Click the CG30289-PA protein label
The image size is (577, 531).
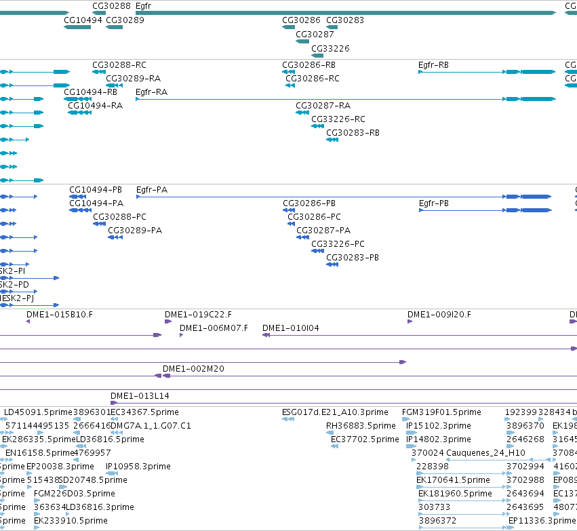[x=135, y=231]
